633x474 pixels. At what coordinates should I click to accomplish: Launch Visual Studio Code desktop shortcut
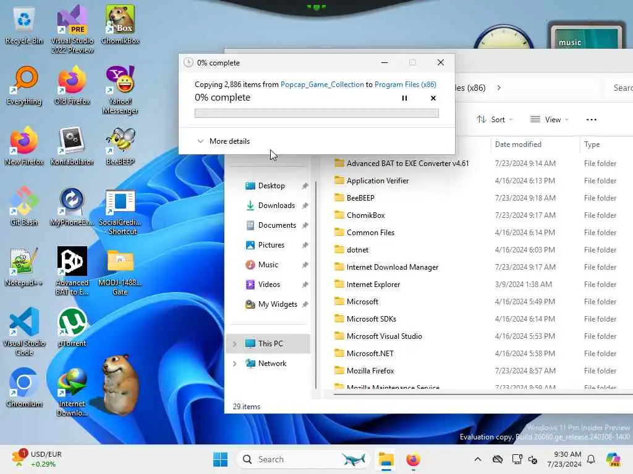[24, 331]
